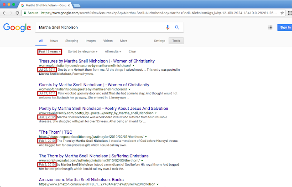Click the Feb 3, 2010 date text
292x187 pixels.
click(x=47, y=165)
